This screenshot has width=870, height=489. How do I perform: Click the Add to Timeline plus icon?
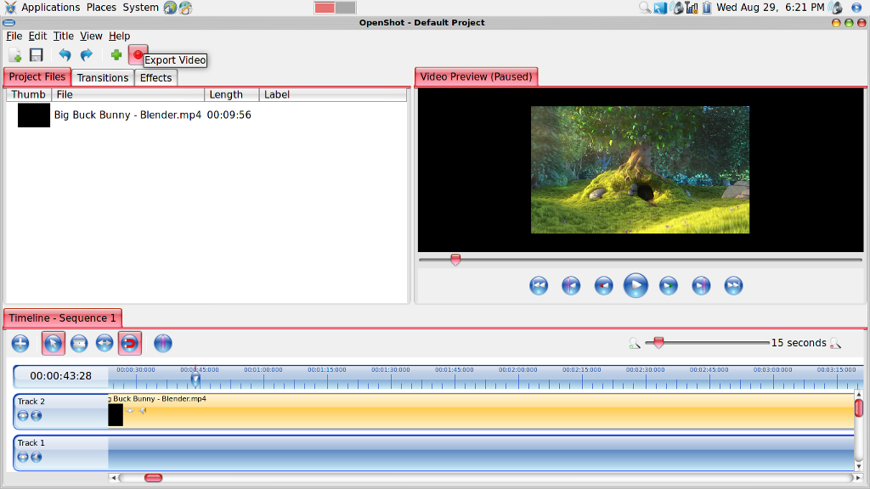116,54
